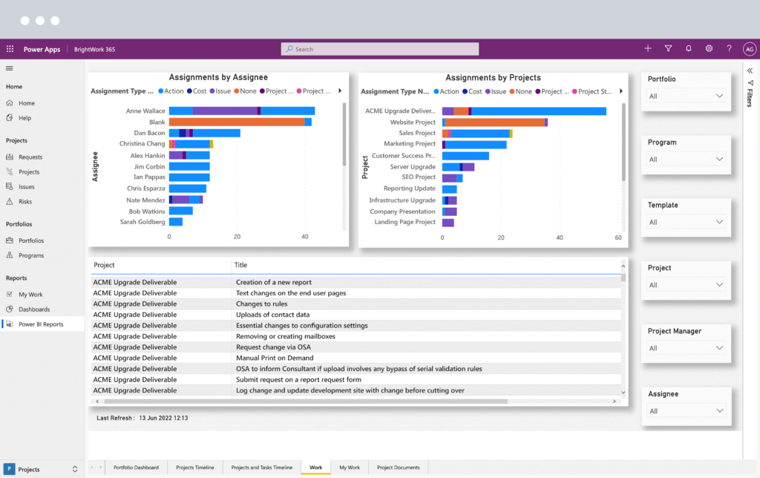The width and height of the screenshot is (760, 478).
Task: Open the notification bell
Action: click(688, 48)
